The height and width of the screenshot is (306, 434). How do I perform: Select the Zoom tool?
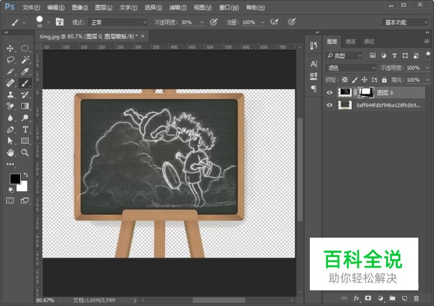click(x=25, y=152)
